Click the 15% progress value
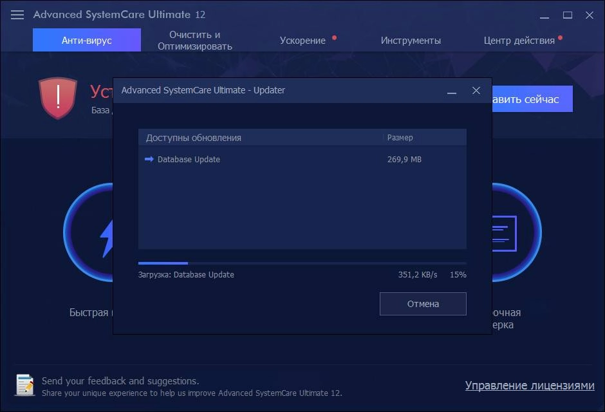The image size is (605, 412). pyautogui.click(x=458, y=274)
